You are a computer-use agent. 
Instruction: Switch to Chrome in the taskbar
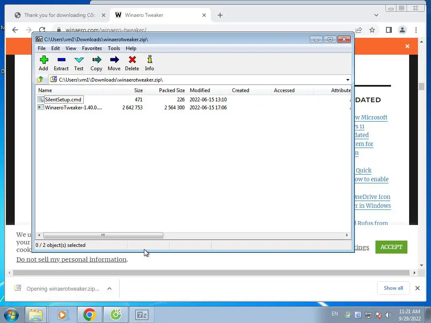[x=89, y=315]
